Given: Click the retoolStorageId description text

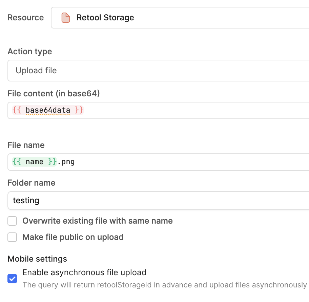Looking at the screenshot, I should (164, 285).
